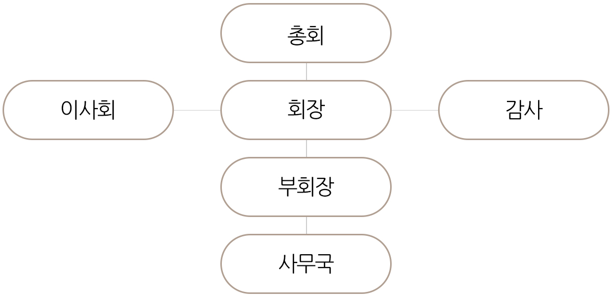Select the 감사 rounded box
Screen dimensions: 612x298
point(524,110)
